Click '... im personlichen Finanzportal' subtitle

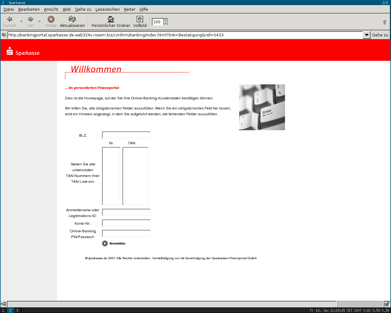point(92,88)
